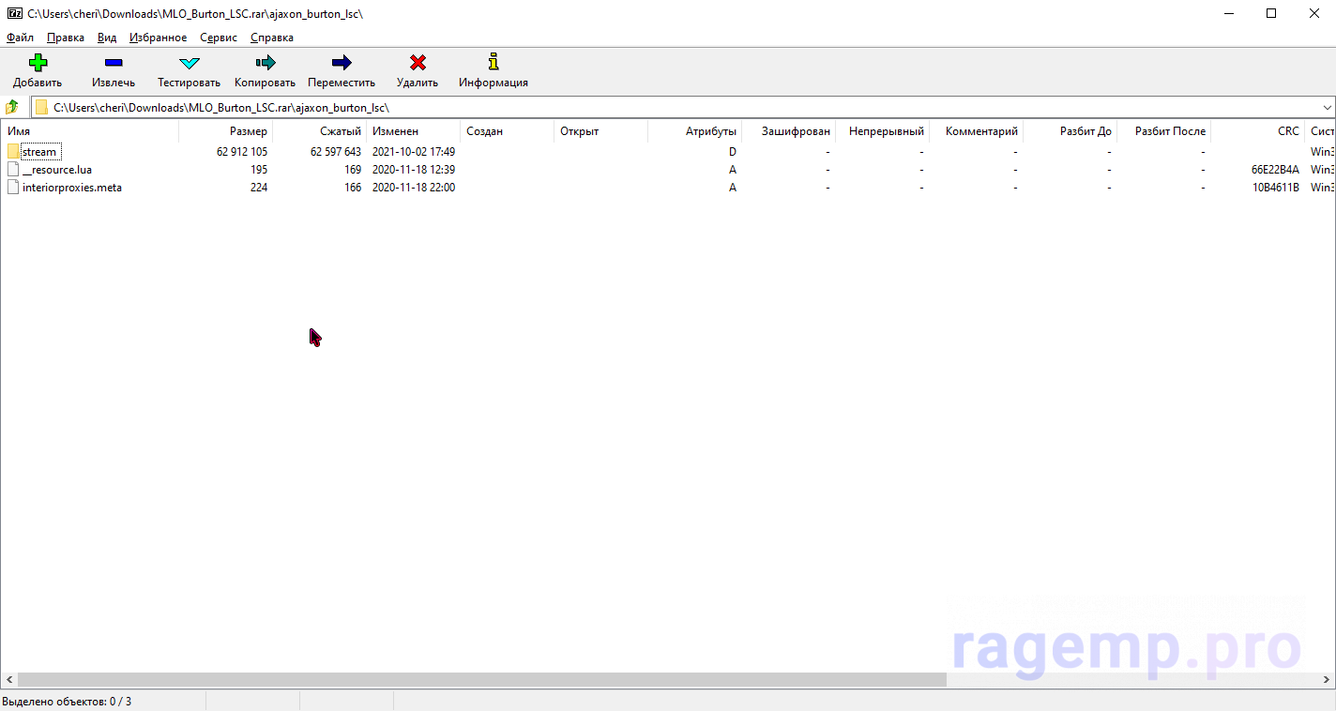Select the interiorproxies.meta file
The width and height of the screenshot is (1336, 711).
(71, 188)
